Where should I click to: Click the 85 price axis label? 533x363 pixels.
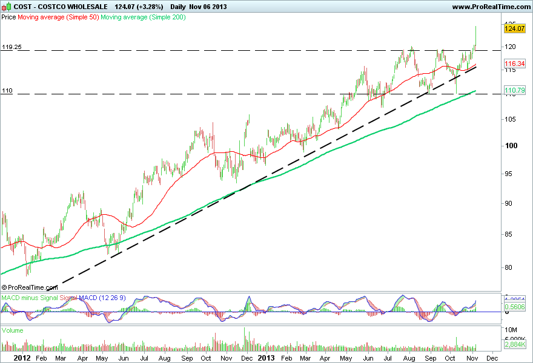(x=509, y=234)
